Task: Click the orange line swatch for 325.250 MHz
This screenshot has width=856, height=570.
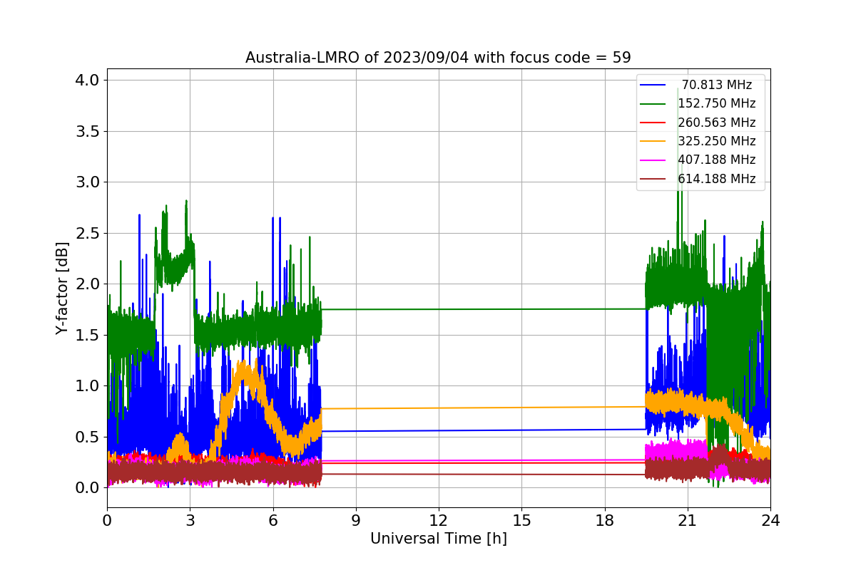Action: (x=654, y=142)
